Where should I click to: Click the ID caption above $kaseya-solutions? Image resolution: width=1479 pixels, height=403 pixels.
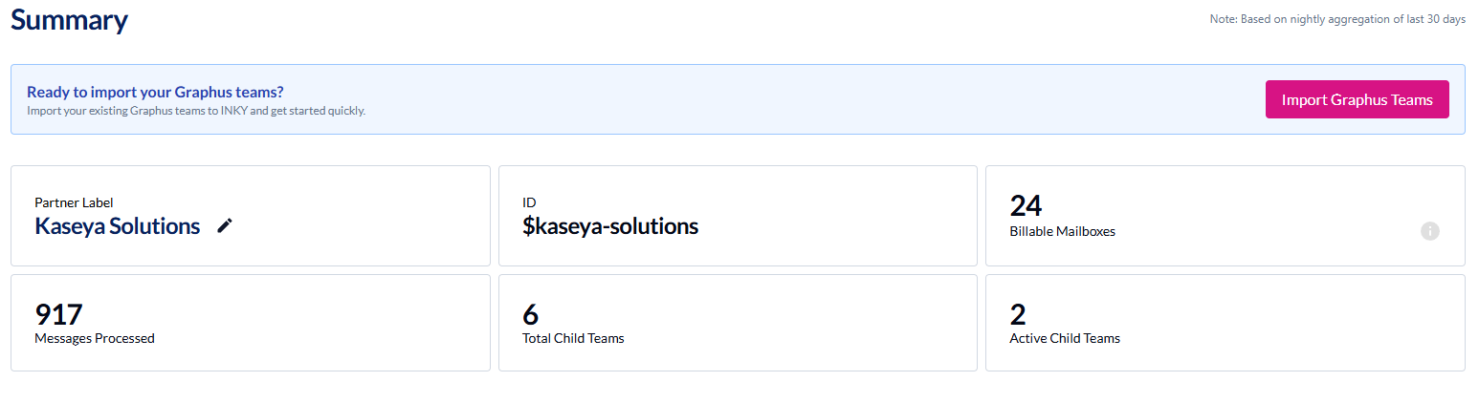pos(528,202)
